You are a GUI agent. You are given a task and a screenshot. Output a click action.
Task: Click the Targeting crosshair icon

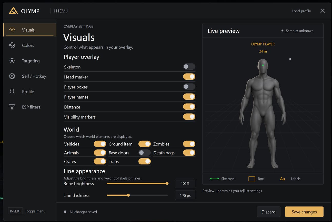[12, 61]
